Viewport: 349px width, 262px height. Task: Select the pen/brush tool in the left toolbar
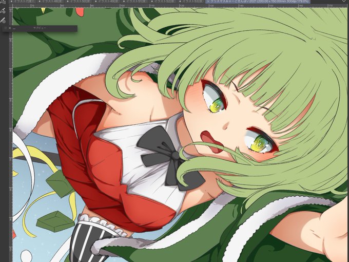(x=3, y=21)
